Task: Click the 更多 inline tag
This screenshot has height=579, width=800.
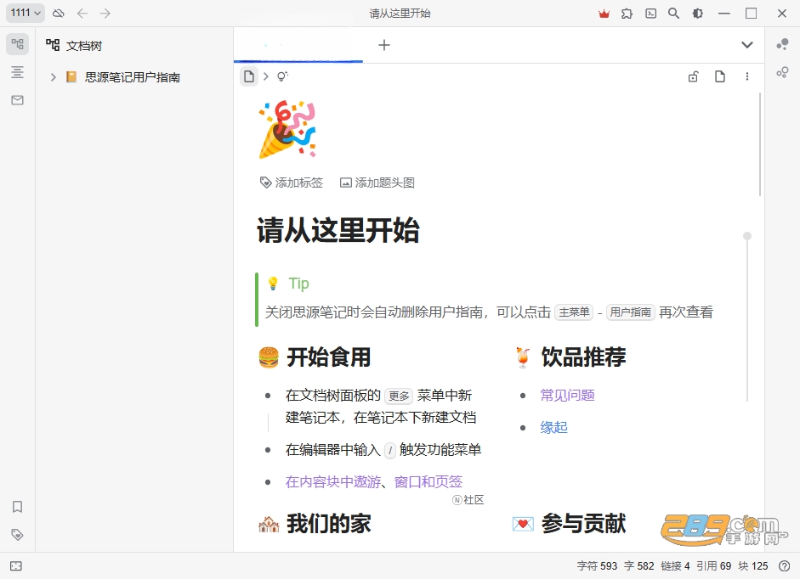Action: 399,396
